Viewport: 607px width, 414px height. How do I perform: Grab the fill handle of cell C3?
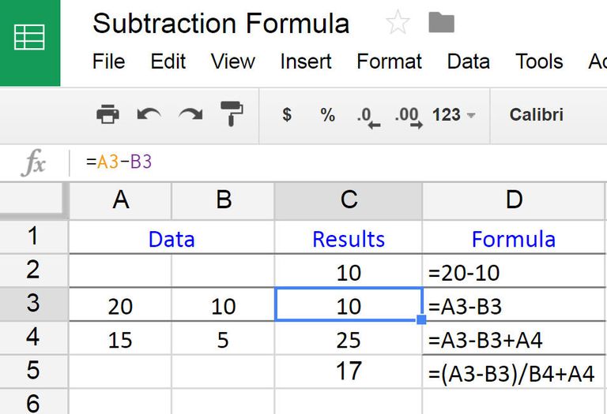click(421, 320)
